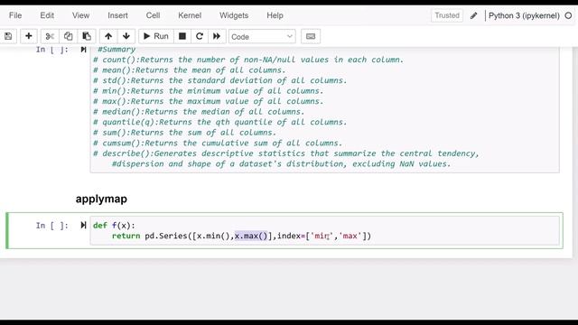This screenshot has height=325, width=578.
Task: Restart the kernel with circular arrow icon
Action: point(200,36)
